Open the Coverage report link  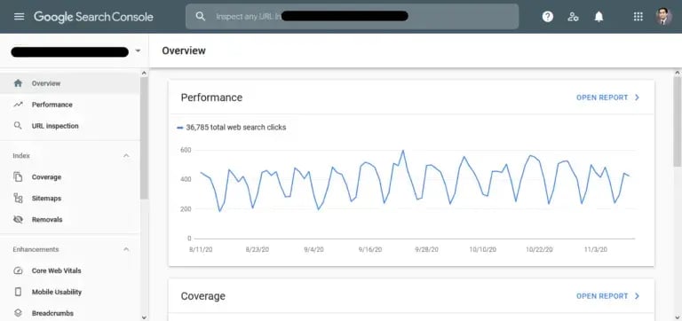click(607, 296)
